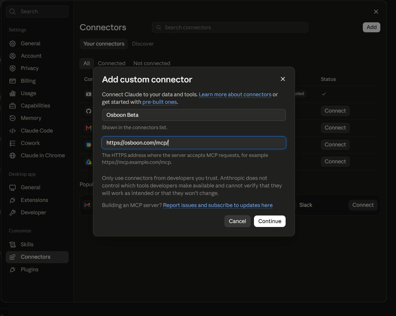Click Connect in the GitHub row
396x316 pixels.
[x=335, y=111]
